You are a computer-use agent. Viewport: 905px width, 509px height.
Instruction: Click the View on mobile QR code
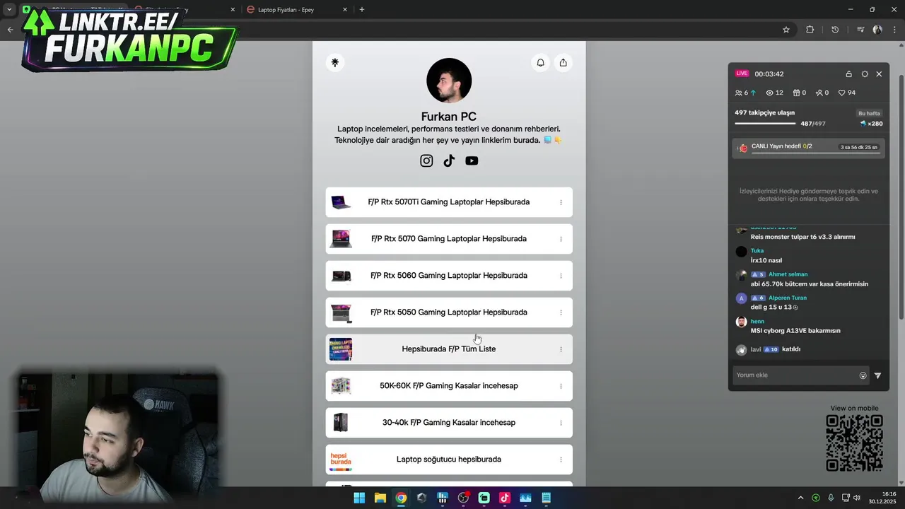point(854,443)
